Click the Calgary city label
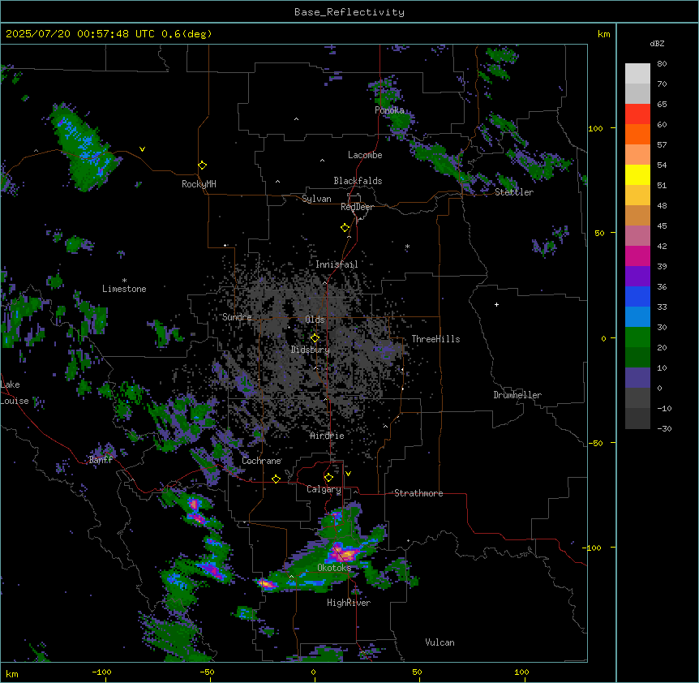699x683 pixels. coord(324,489)
